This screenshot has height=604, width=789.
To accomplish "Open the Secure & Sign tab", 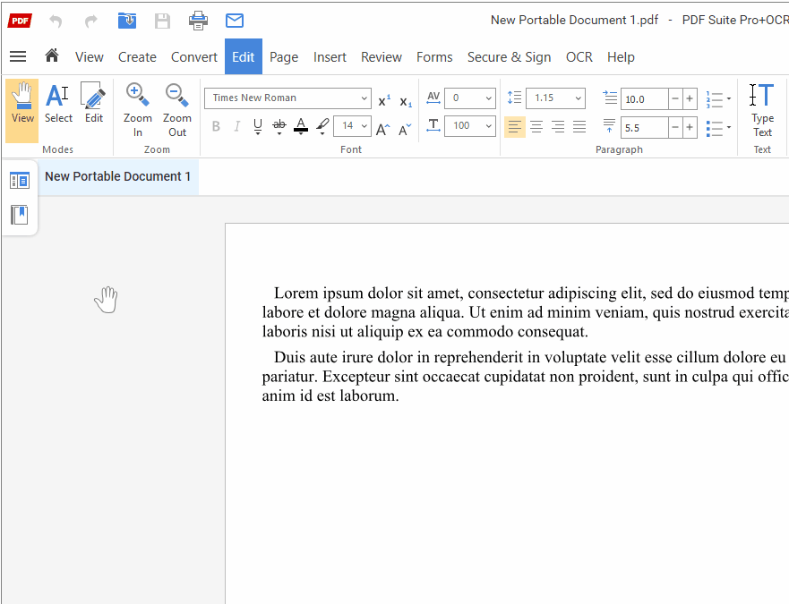I will (x=509, y=57).
